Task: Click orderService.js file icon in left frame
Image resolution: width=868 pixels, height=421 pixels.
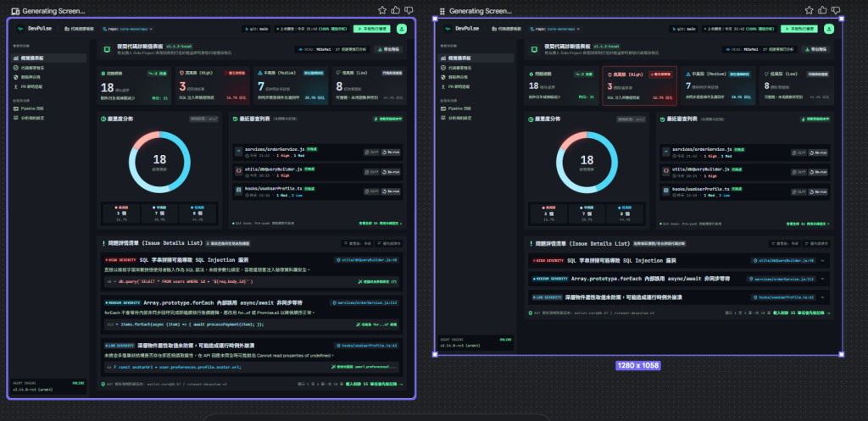Action: point(238,151)
